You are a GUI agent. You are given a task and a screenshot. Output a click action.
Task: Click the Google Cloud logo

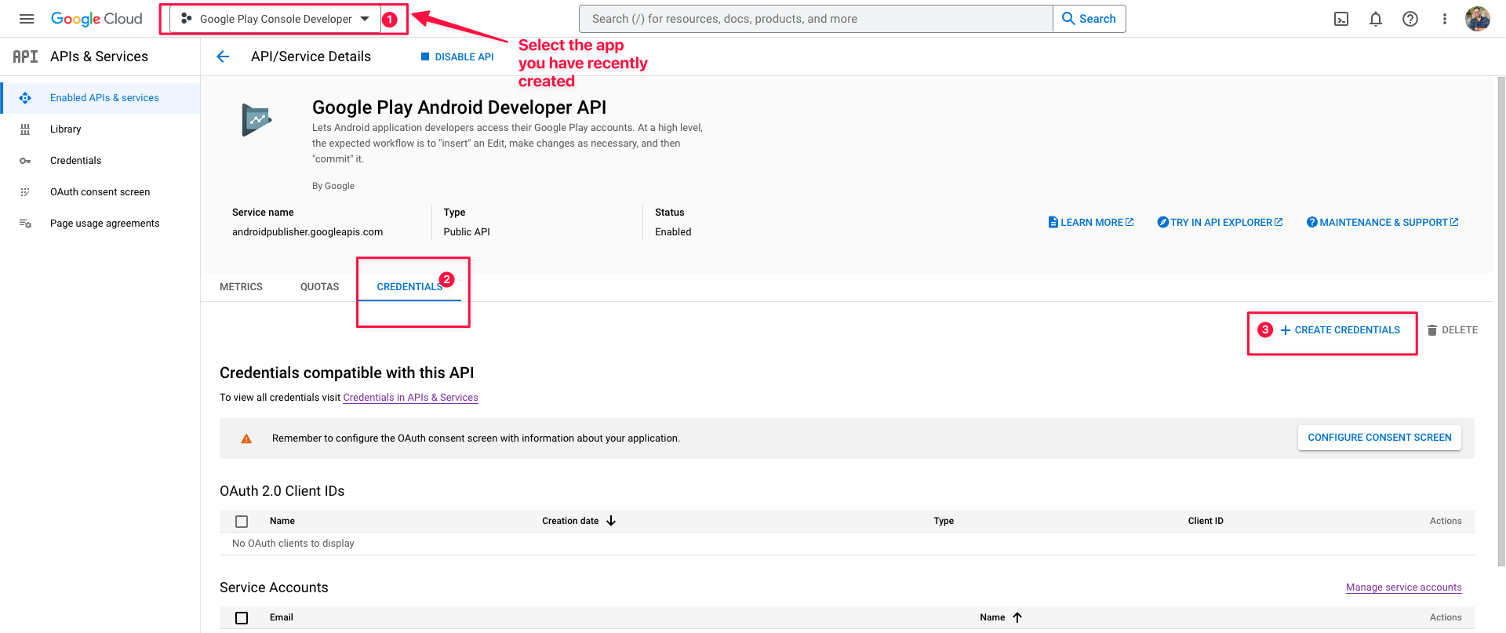96,19
